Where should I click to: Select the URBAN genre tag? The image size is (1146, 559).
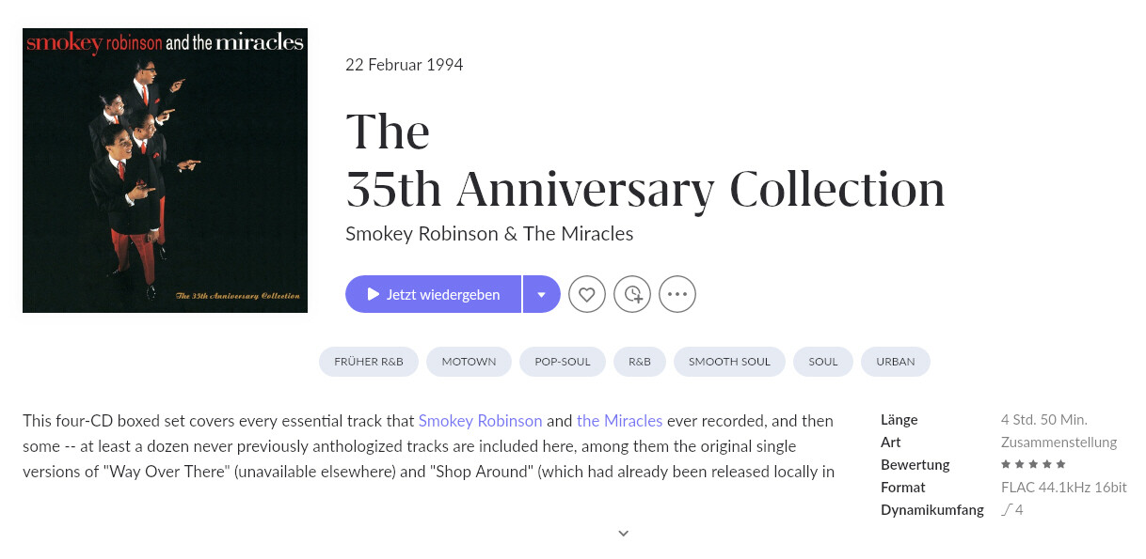pyautogui.click(x=896, y=362)
